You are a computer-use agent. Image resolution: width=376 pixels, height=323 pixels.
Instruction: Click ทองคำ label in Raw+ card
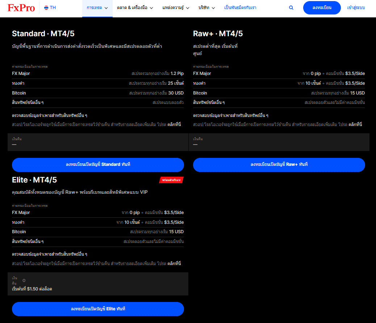tap(199, 83)
